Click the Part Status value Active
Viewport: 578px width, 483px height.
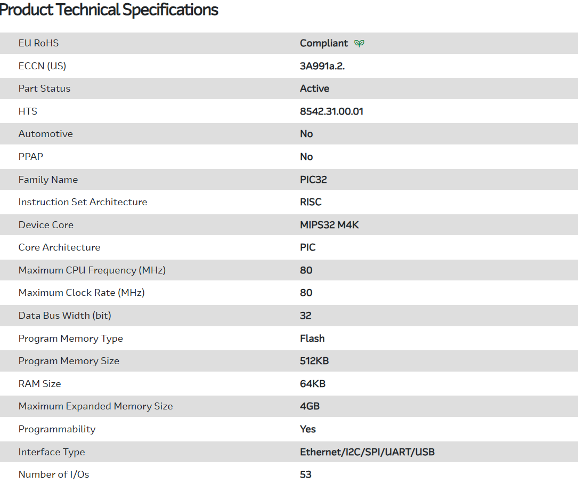click(x=314, y=88)
